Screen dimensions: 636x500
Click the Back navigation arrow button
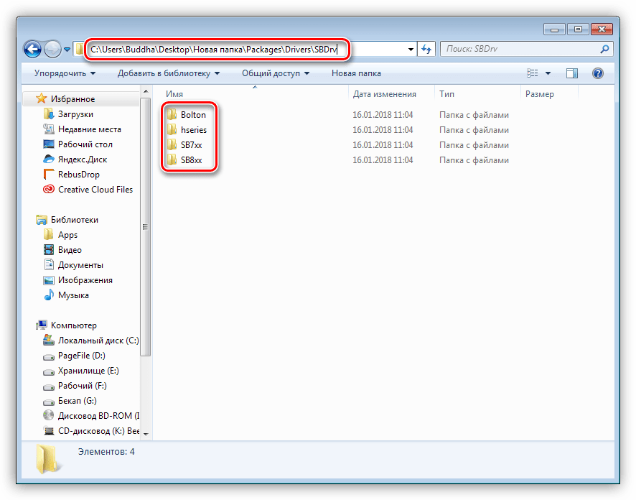[32, 50]
